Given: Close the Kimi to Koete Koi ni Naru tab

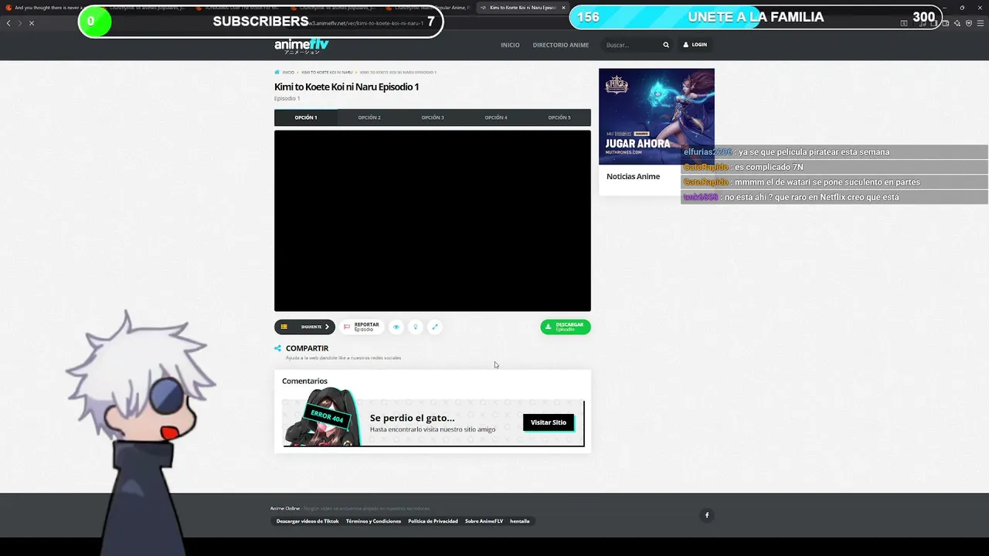Looking at the screenshot, I should 563,8.
